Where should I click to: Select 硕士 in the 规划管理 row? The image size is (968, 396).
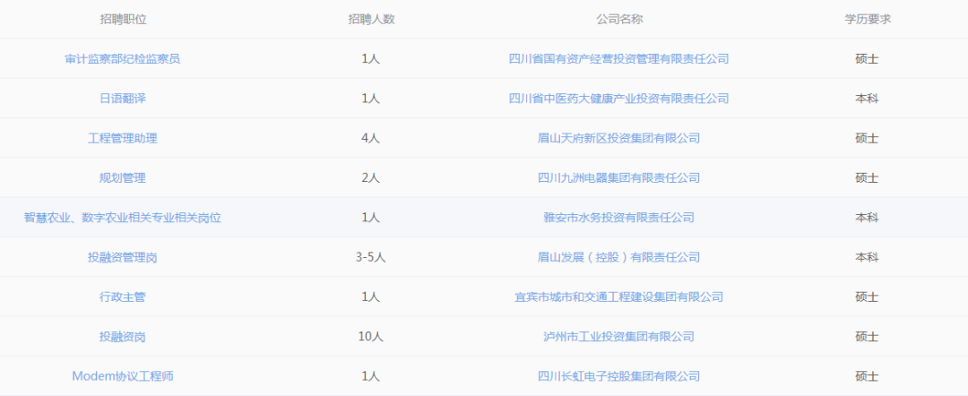coord(867,178)
